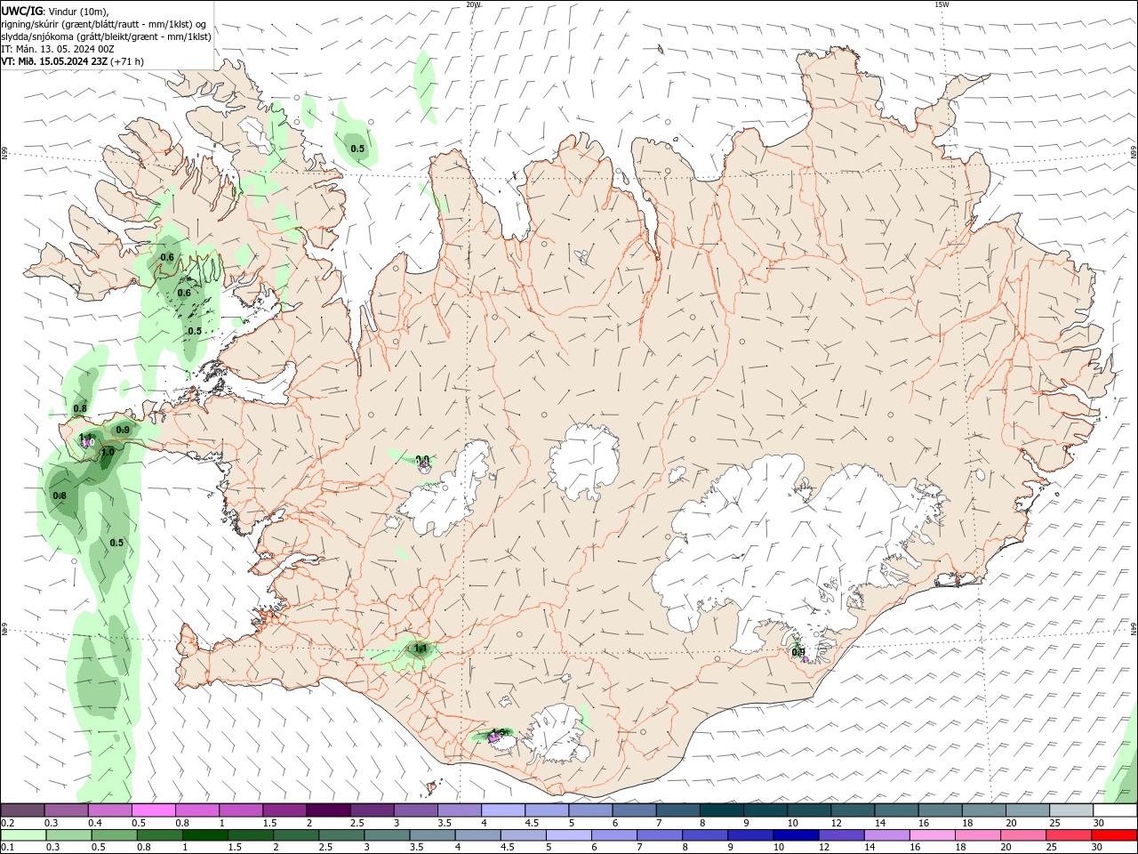The width and height of the screenshot is (1138, 854).
Task: Click the valid time "VT: Mið. 15.05.2024 23Z (+71 h)"
Action: coord(73,61)
